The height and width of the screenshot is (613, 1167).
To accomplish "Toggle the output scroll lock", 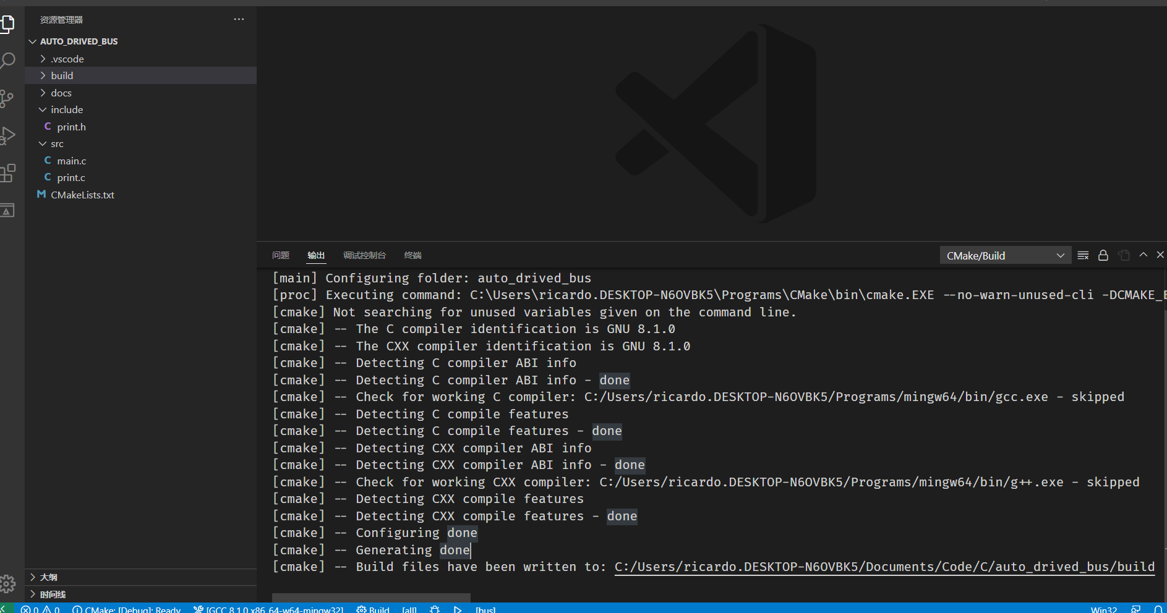I will point(1103,255).
